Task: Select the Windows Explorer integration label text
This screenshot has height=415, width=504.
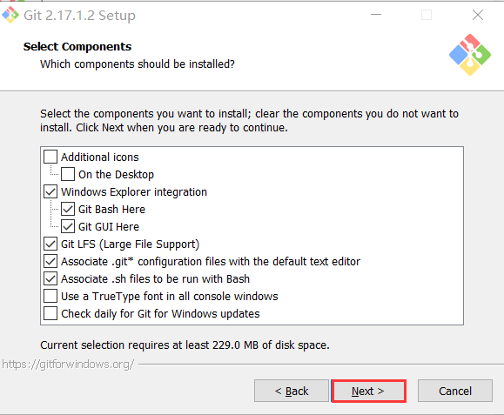Action: point(134,192)
